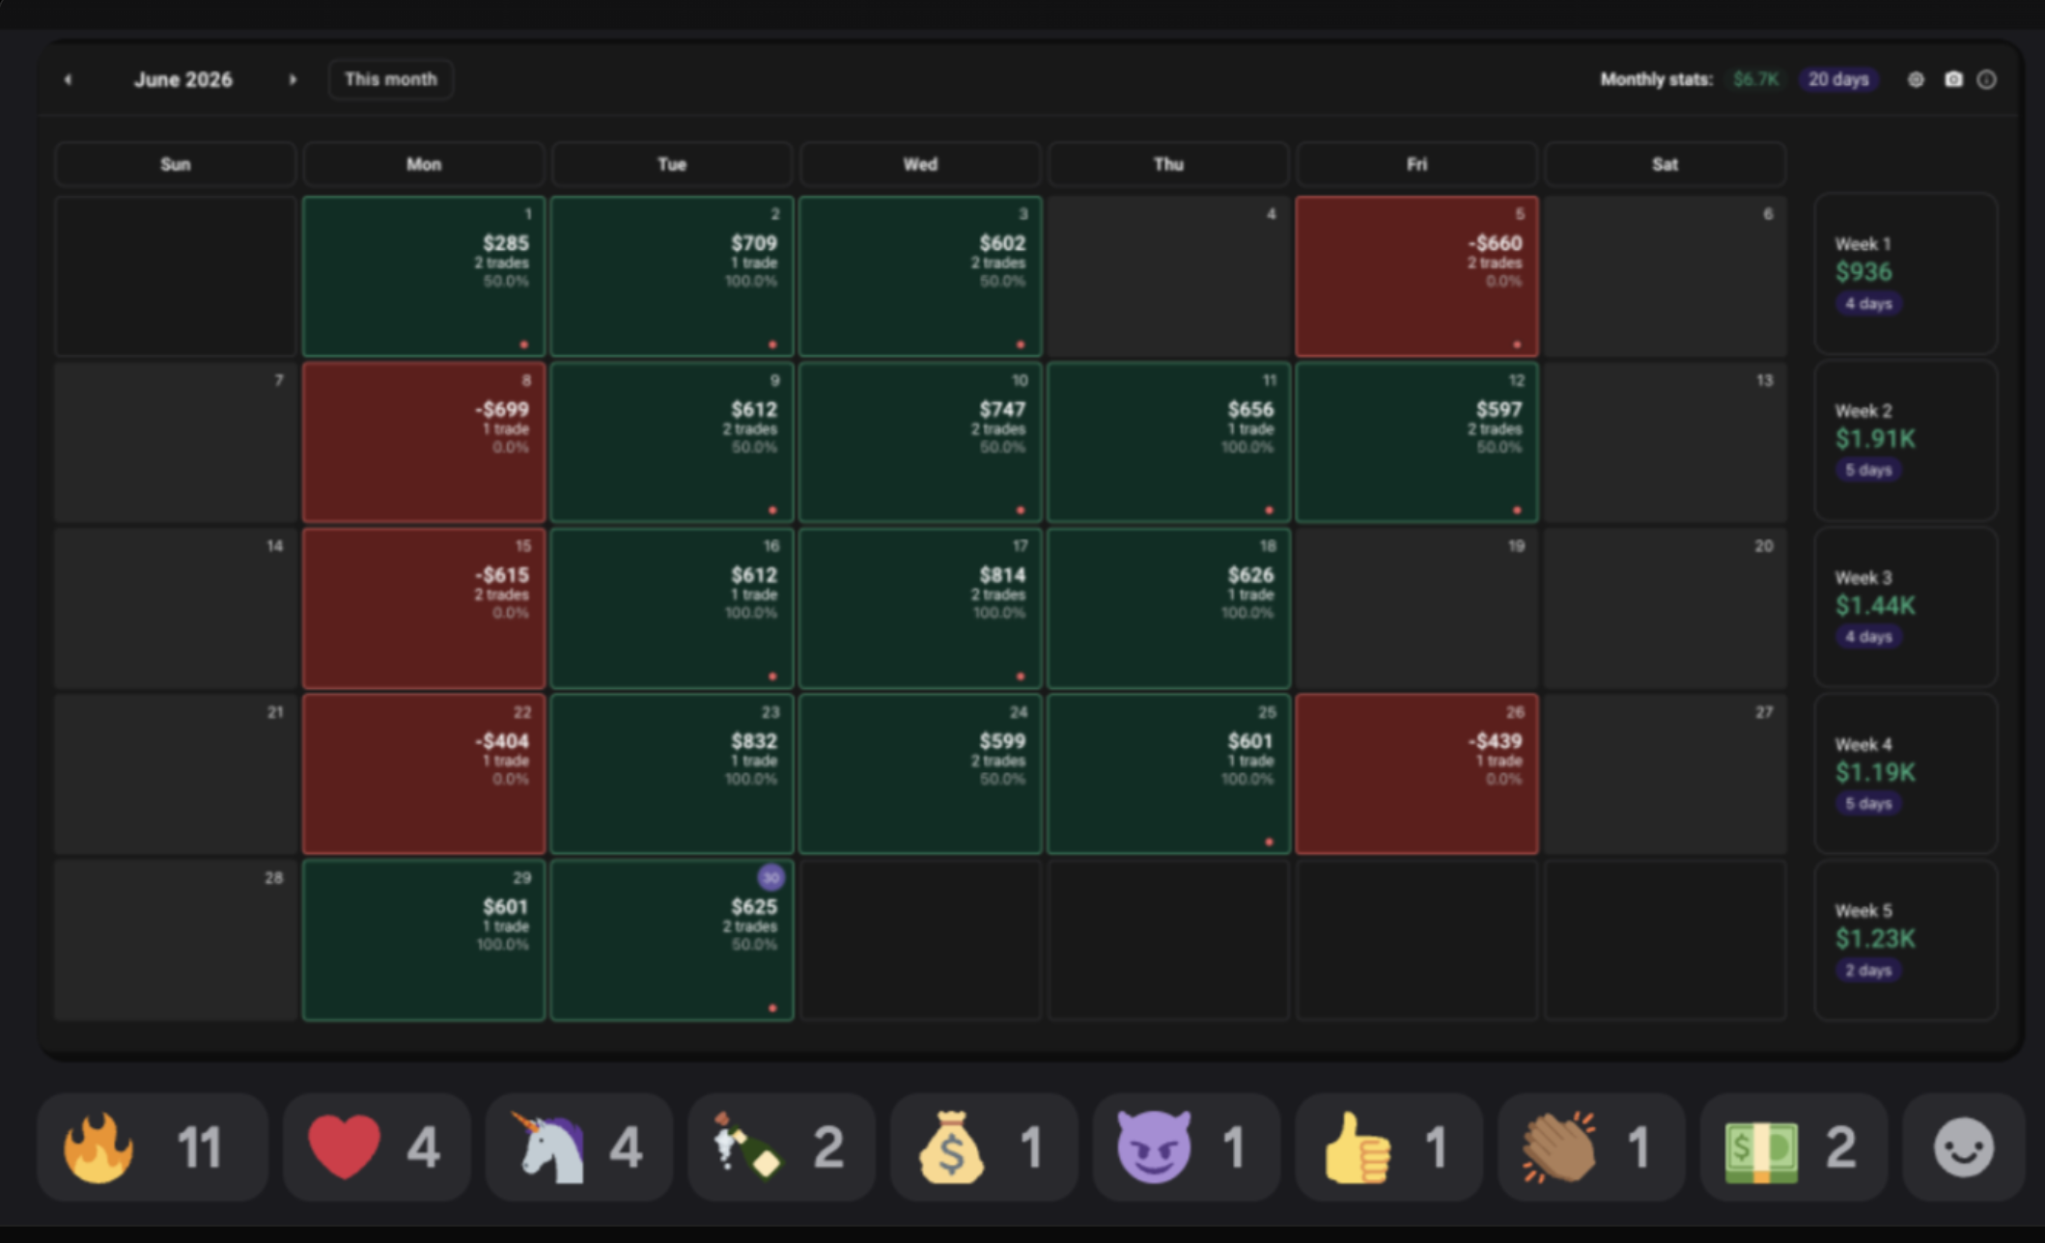Click the This month button
Screen dimensions: 2045x1243
point(390,79)
